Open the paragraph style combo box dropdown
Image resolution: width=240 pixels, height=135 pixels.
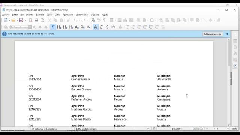(x=30, y=27)
